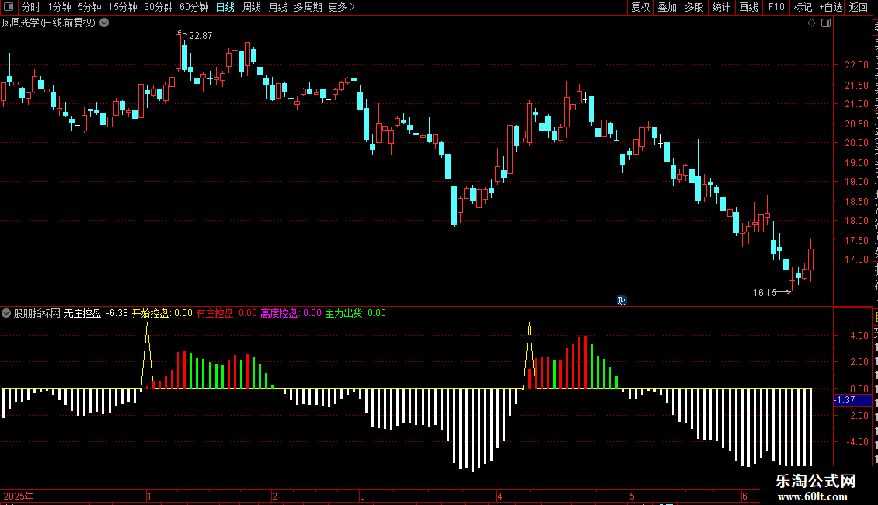The width and height of the screenshot is (878, 505).
Task: Click the 财 financial report marker
Action: (622, 301)
